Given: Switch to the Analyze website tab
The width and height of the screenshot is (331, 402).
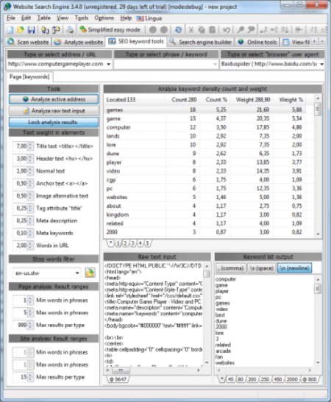Looking at the screenshot, I should (x=79, y=42).
